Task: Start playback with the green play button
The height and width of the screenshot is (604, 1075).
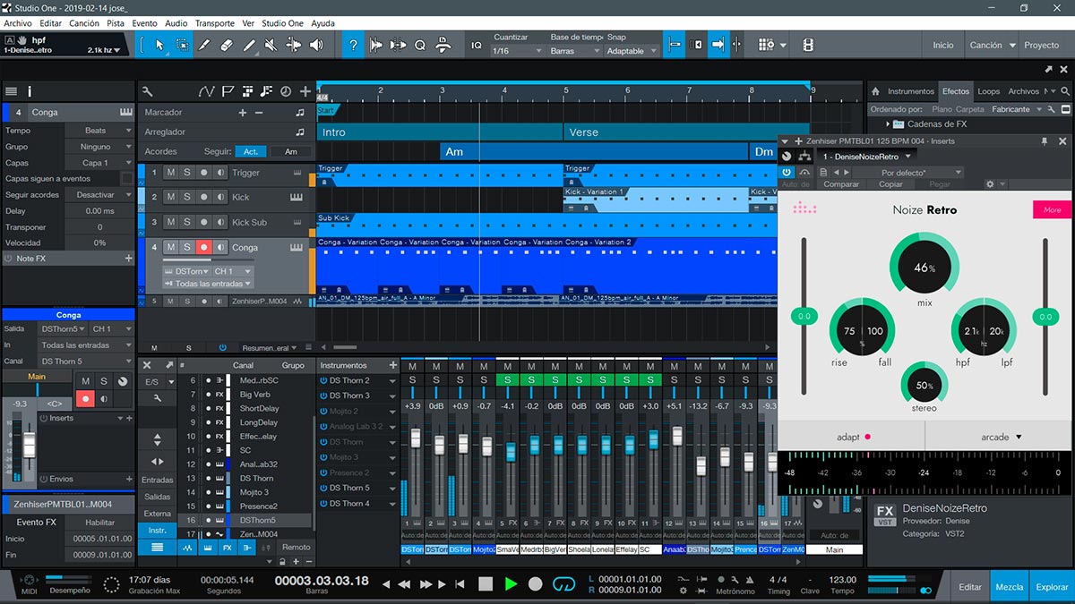Action: tap(511, 584)
